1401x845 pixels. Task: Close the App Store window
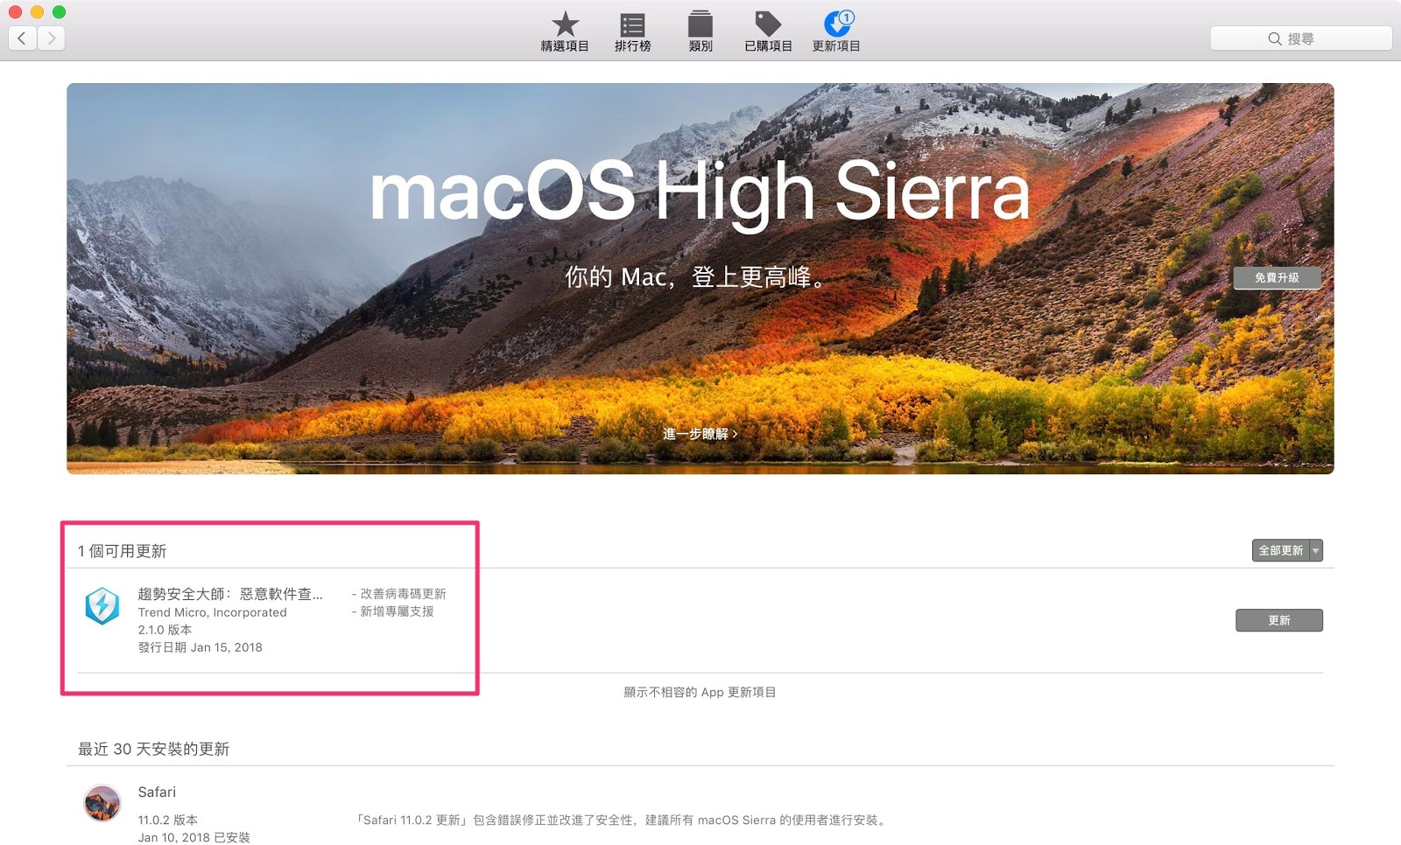click(15, 11)
